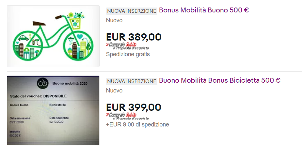The image size is (302, 150).
Task: Click the Data scadenza 02/12/2020 field in photo
Action: [59, 120]
